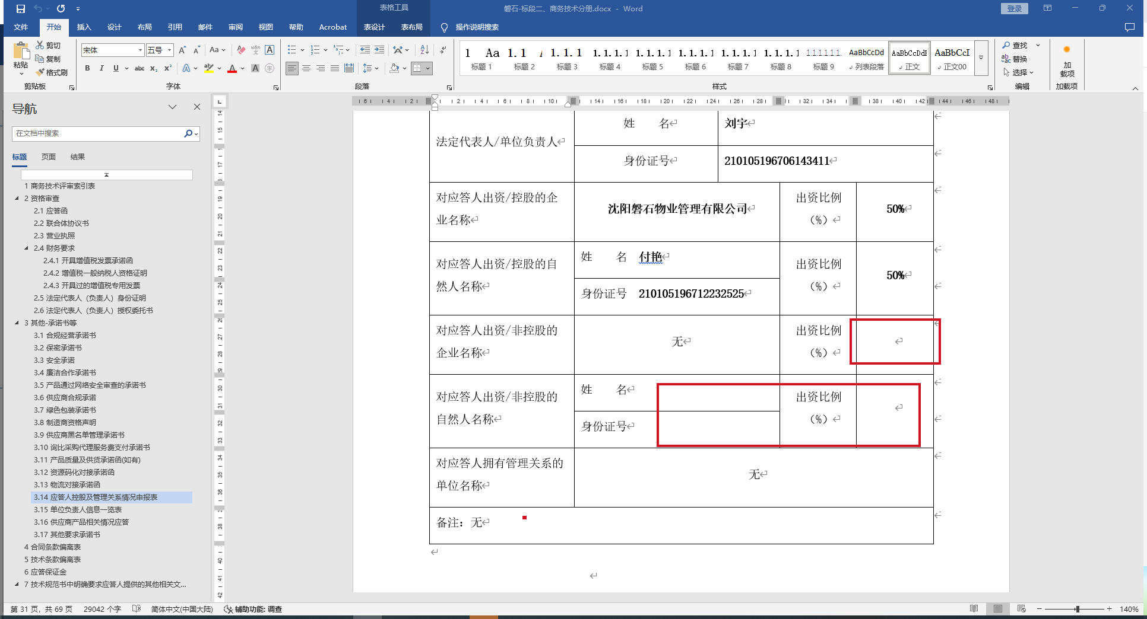1147x619 pixels.
Task: Toggle subscript formatting
Action: (x=154, y=68)
